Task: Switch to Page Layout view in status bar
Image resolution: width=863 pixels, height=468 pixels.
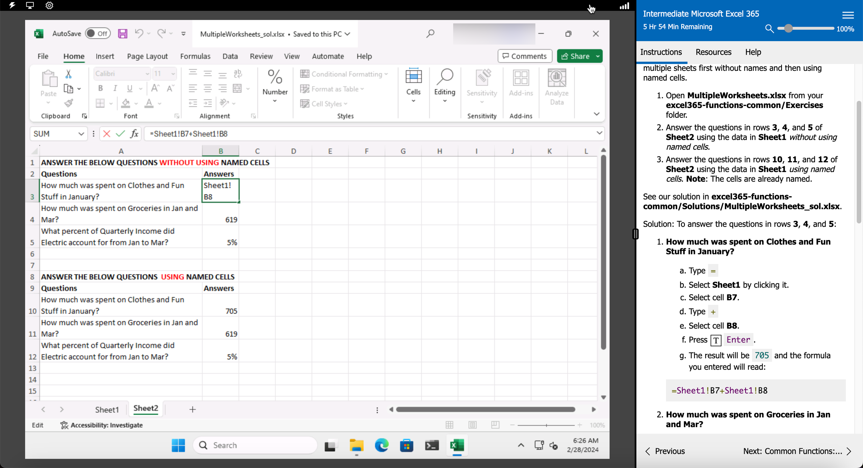Action: pos(472,425)
